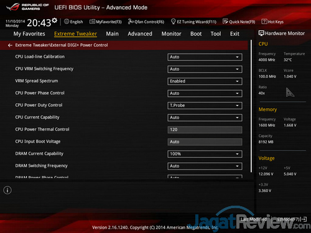The width and height of the screenshot is (311, 233).
Task: Click the 1600 MHz memory frequency value
Action: (x=267, y=126)
